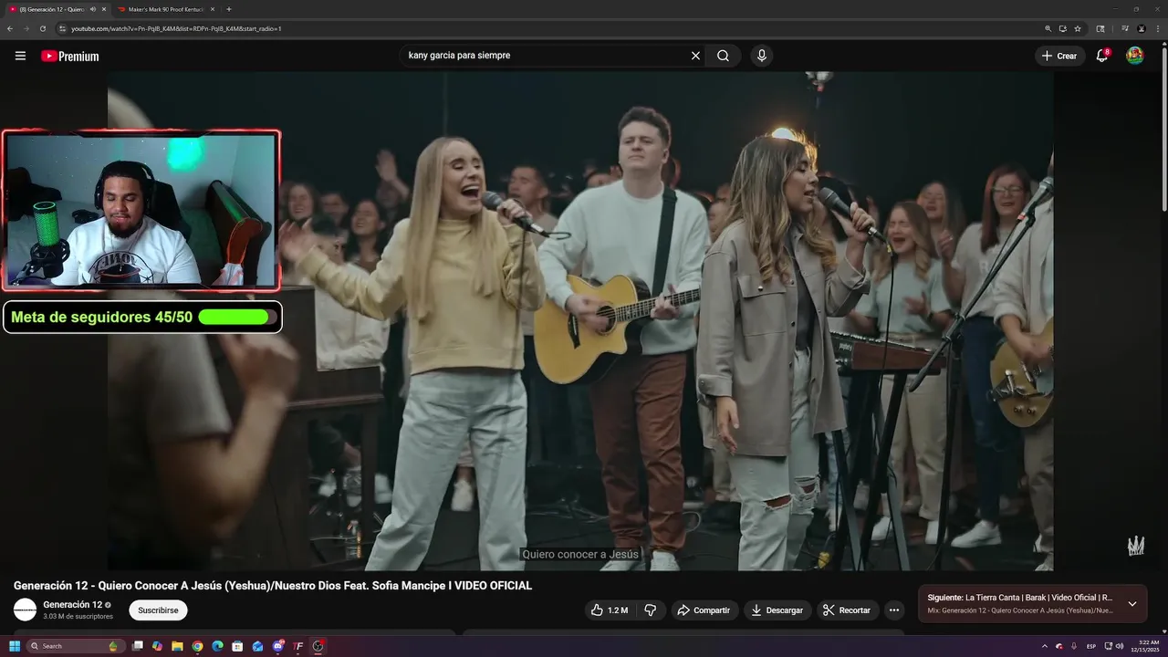Switch to the Maker's Mark browser tab
This screenshot has width=1168, height=657.
click(x=165, y=9)
